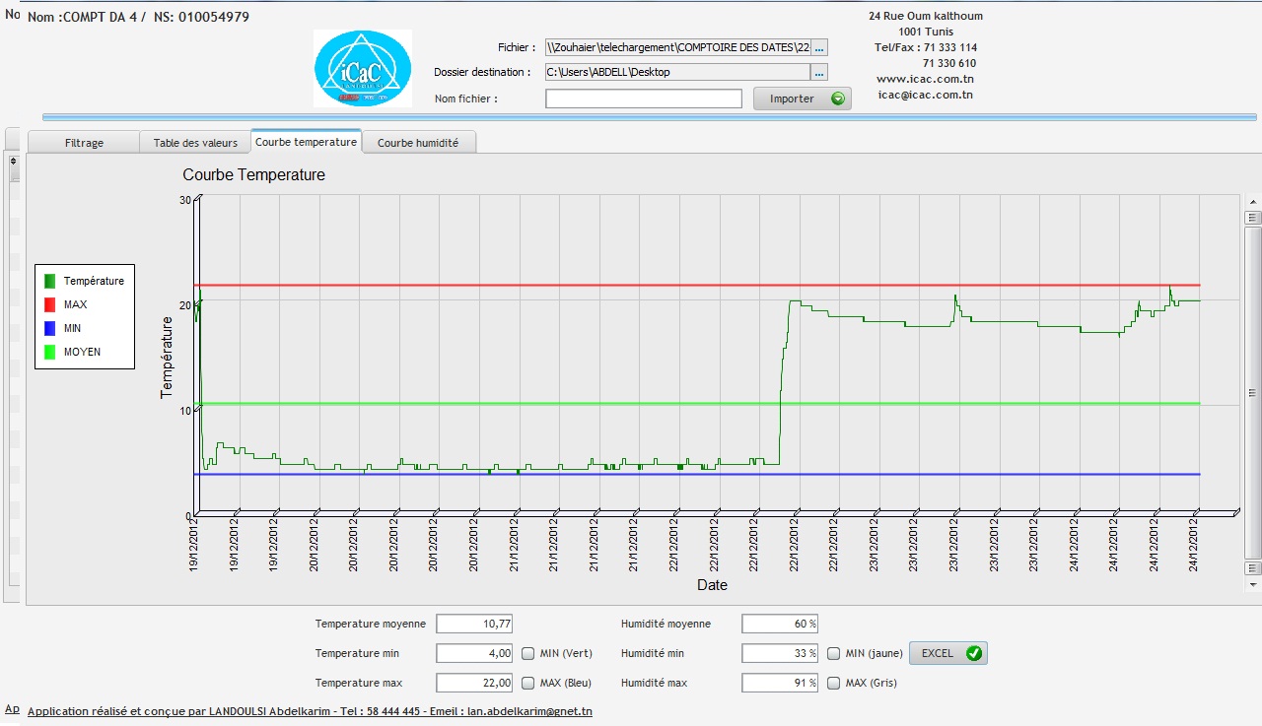The image size is (1262, 726).
Task: Switch to the Courbe humidité tab
Action: [x=418, y=143]
